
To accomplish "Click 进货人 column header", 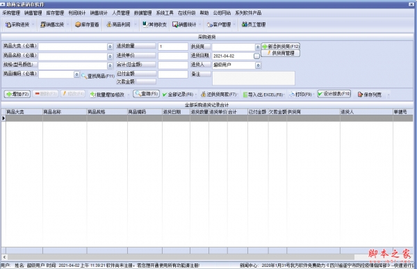I will click(366, 112).
